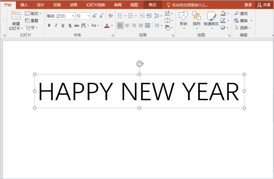The height and width of the screenshot is (179, 274).
Task: Switch to the 幻灯片放映 Slide Show tab
Action: pos(96,5)
